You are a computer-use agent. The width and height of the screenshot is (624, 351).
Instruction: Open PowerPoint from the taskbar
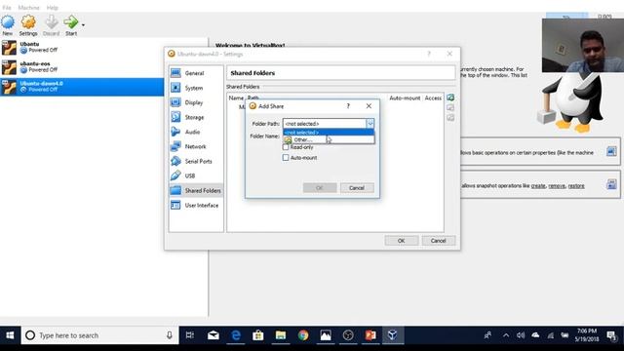click(x=370, y=335)
